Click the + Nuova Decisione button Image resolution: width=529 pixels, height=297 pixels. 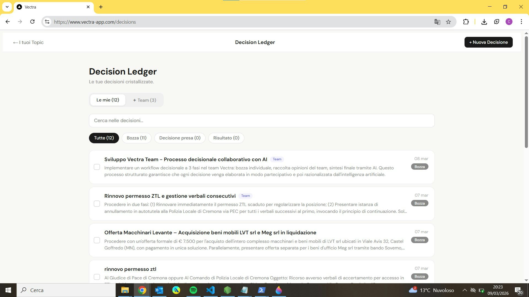point(488,42)
